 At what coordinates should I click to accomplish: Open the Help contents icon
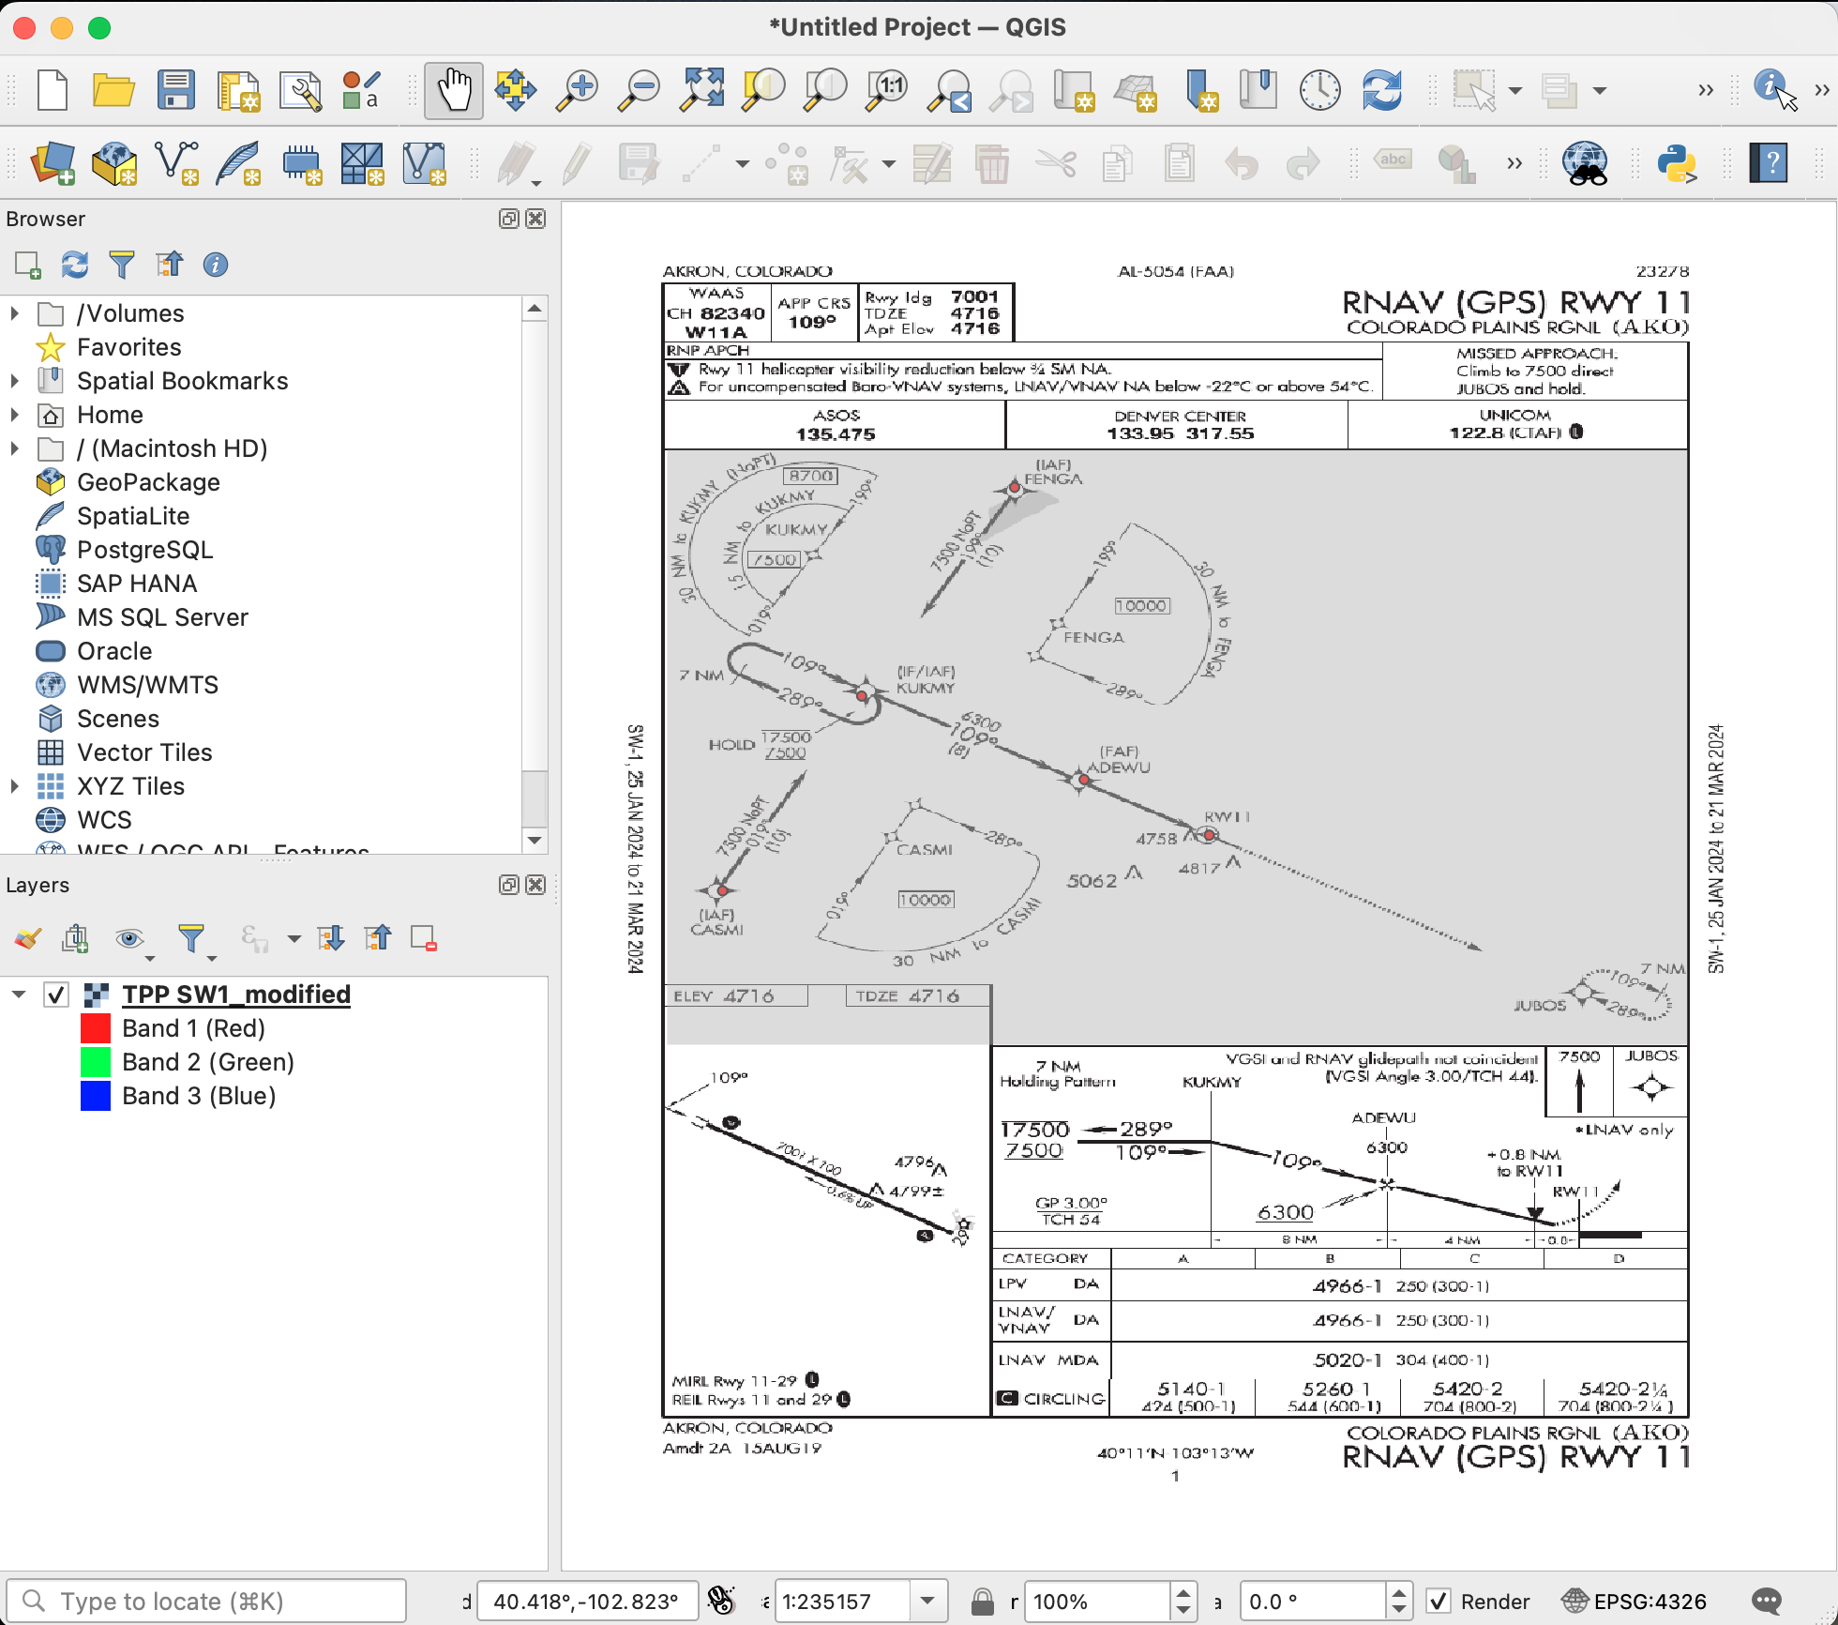(1769, 163)
